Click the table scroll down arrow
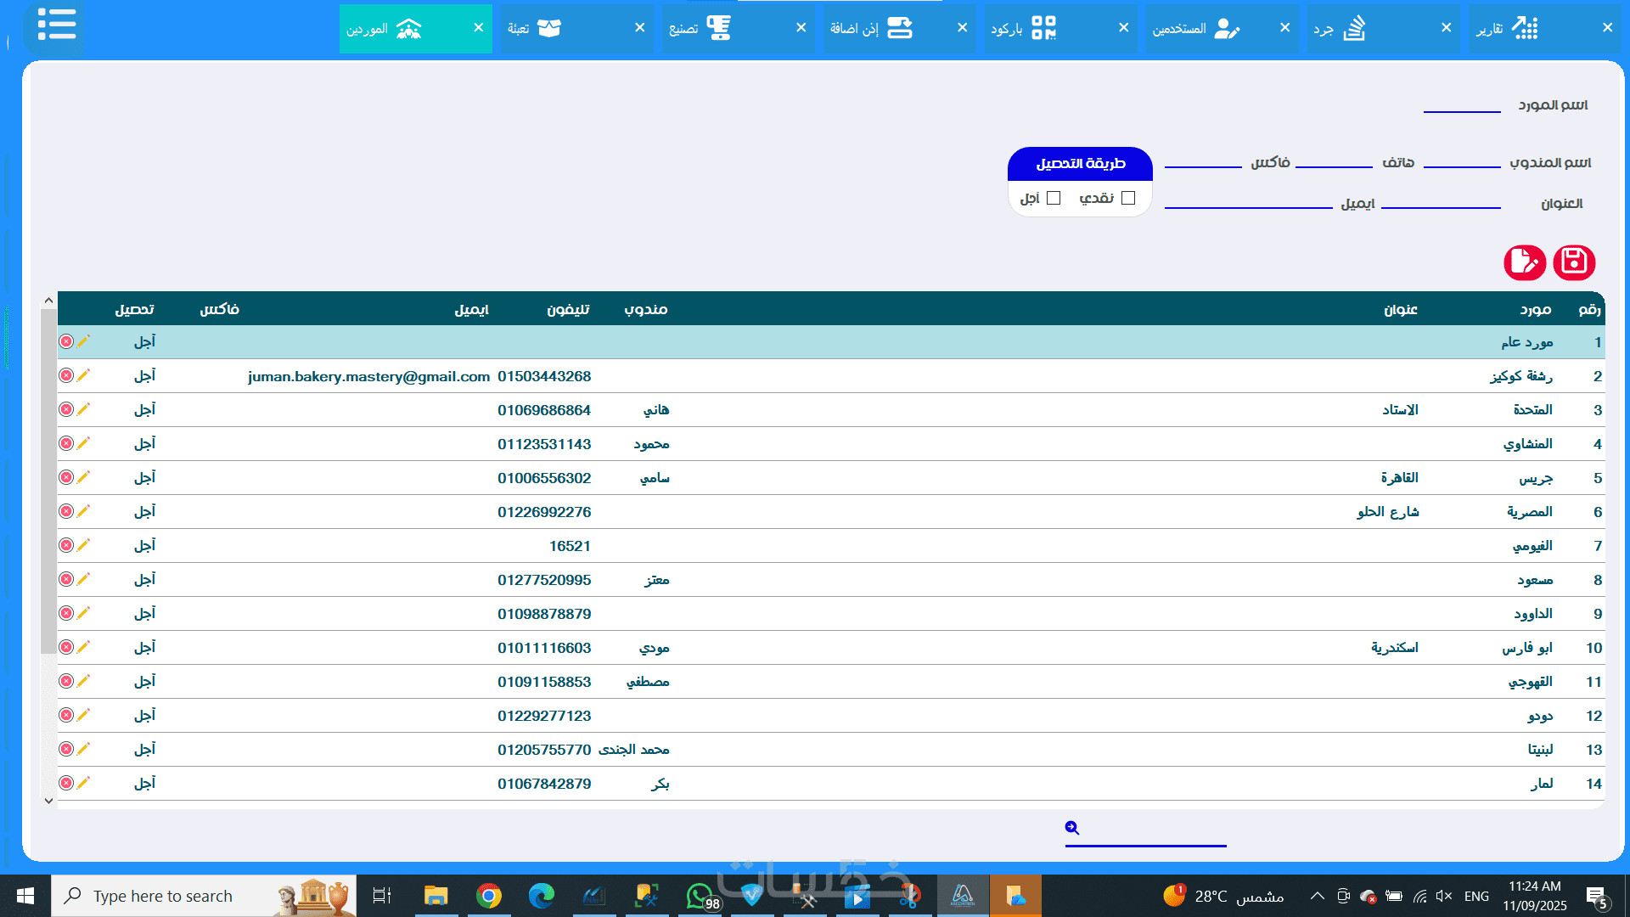 click(48, 801)
